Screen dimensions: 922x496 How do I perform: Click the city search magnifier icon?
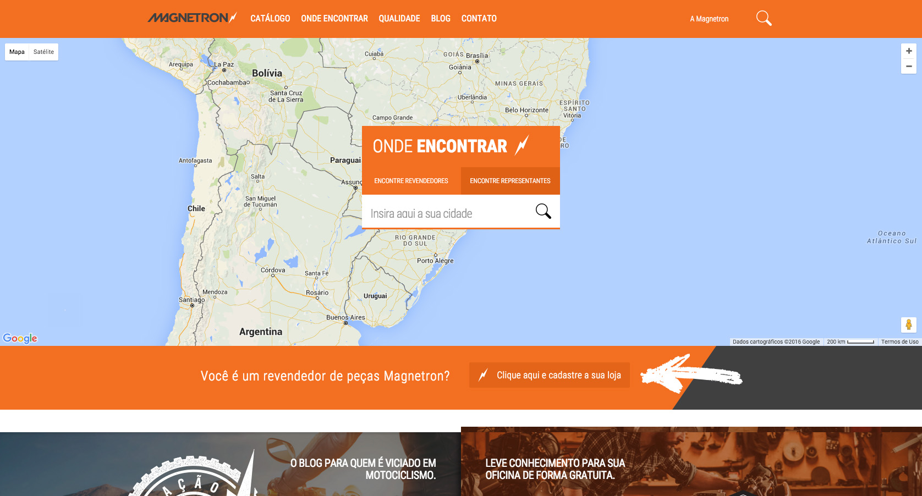[543, 211]
